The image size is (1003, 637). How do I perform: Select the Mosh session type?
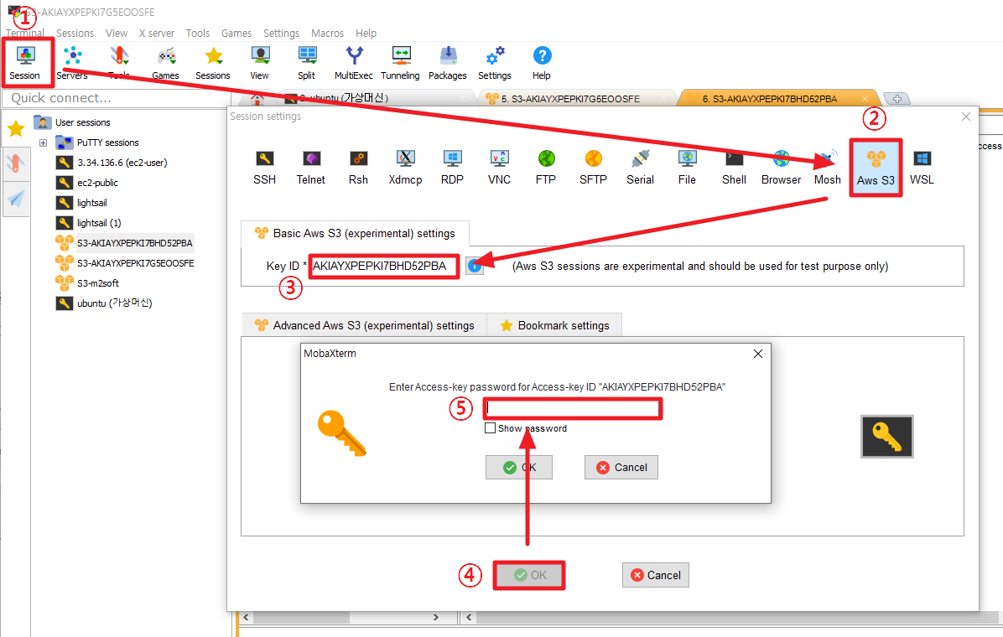click(828, 168)
